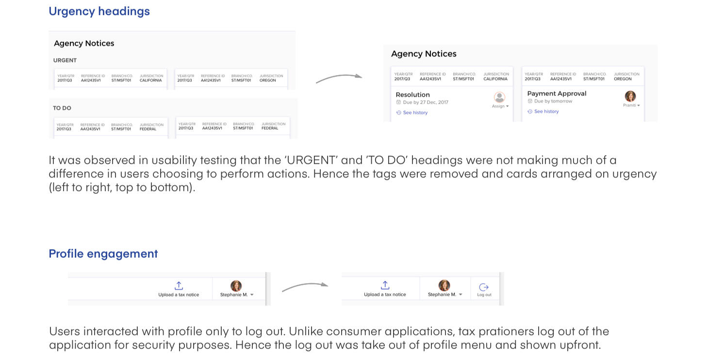708x354 pixels.
Task: Click "Upload a tax notice" label beside Log out
Action: tap(385, 295)
